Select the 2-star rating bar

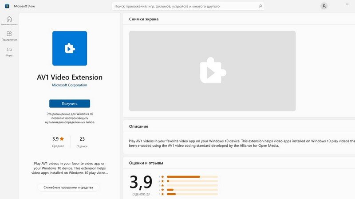coord(192,190)
